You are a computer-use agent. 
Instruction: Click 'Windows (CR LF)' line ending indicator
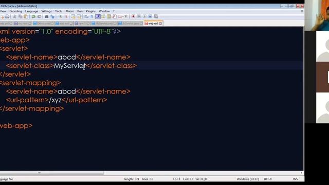pos(248,179)
